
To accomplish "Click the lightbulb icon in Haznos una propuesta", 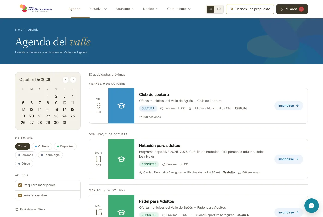I will click(232, 9).
